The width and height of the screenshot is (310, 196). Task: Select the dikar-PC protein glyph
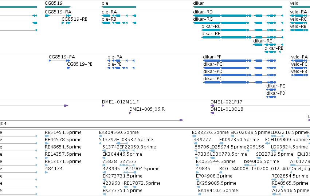tap(240, 68)
